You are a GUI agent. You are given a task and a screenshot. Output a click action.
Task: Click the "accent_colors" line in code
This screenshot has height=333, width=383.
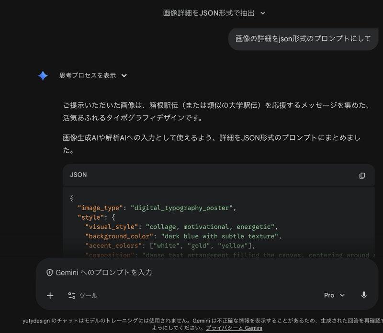point(170,246)
